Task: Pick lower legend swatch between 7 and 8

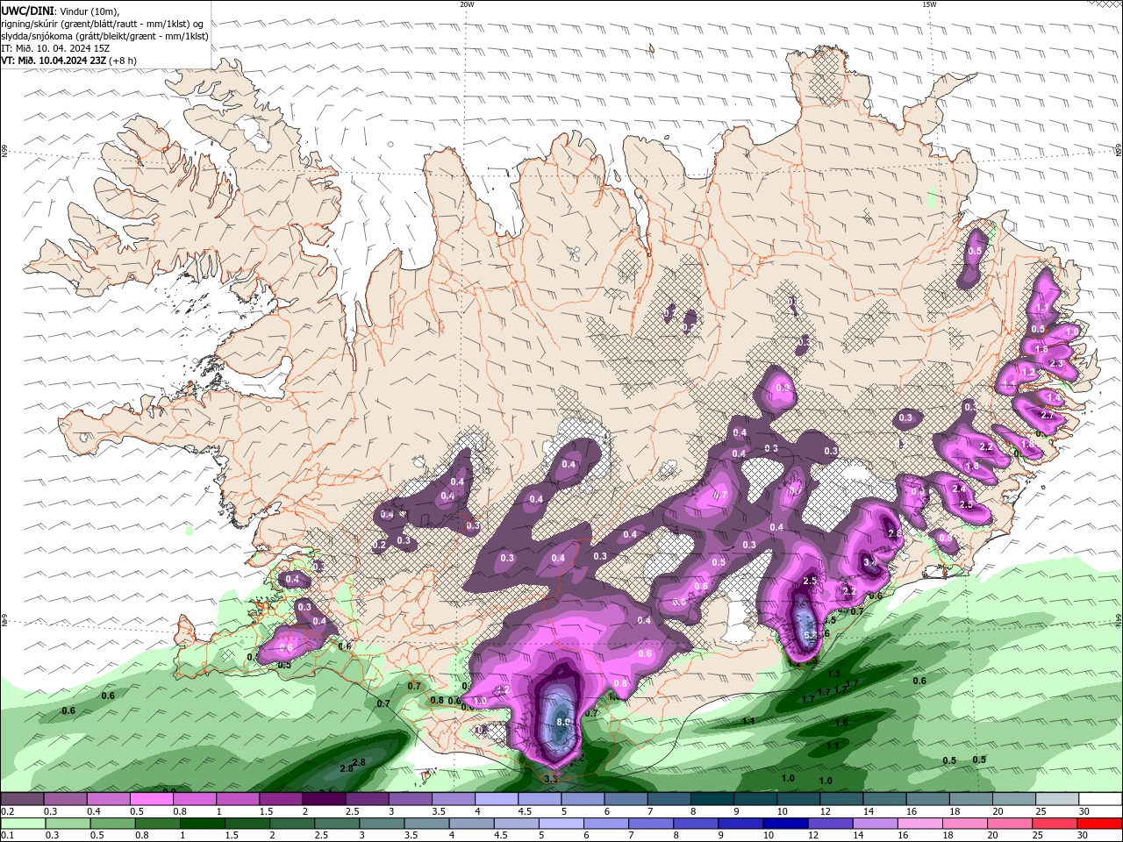Action: click(x=650, y=824)
